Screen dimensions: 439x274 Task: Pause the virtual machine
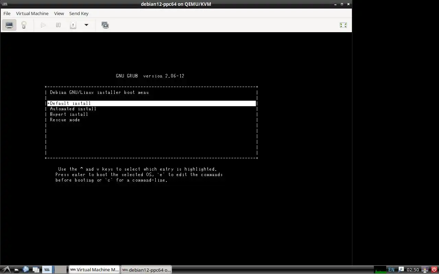tap(58, 25)
